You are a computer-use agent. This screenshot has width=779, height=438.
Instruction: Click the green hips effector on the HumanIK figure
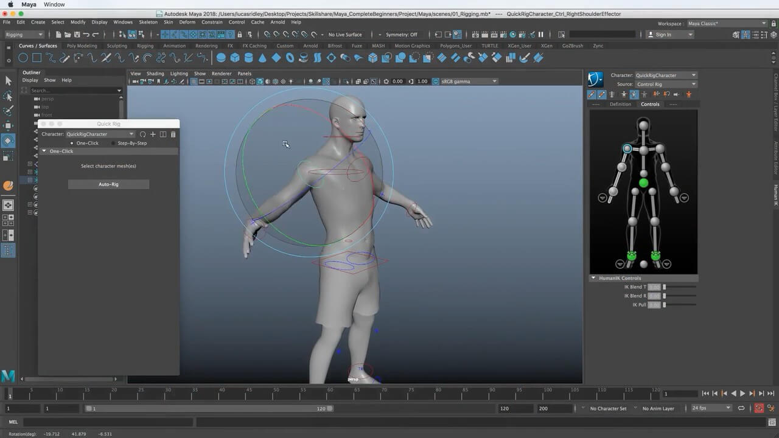(643, 183)
